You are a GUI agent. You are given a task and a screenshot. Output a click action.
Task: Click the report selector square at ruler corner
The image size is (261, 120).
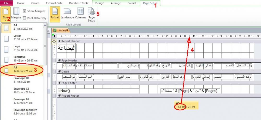click(x=54, y=36)
